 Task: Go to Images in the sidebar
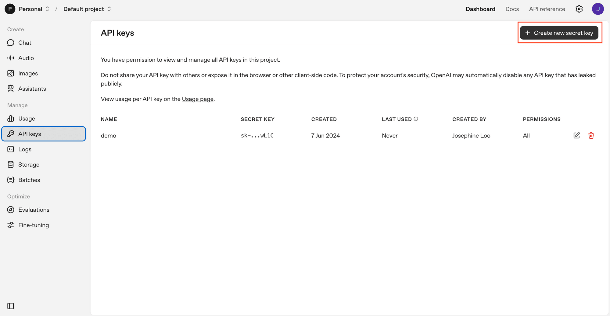coord(28,74)
